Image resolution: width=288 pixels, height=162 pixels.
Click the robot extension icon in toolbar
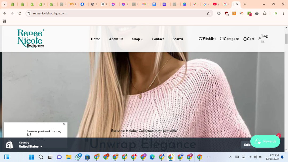257,13
